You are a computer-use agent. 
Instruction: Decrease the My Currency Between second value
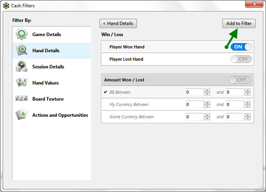[x=248, y=106]
